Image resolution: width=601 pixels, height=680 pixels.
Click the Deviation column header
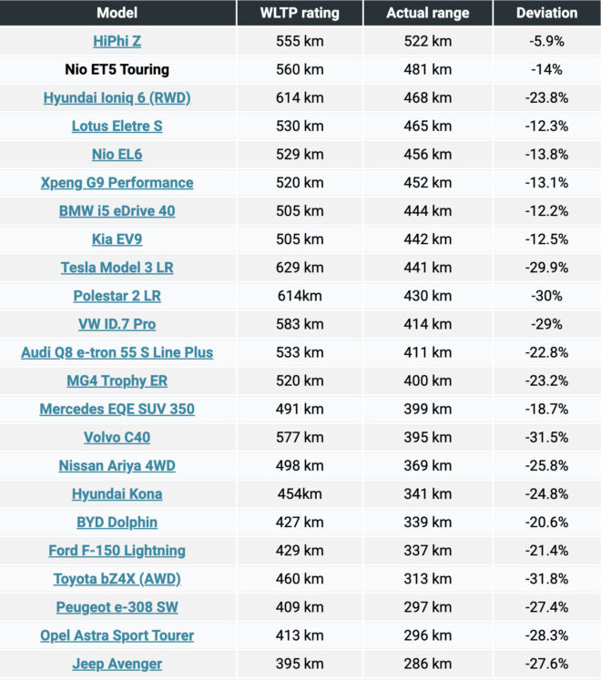[x=546, y=13]
